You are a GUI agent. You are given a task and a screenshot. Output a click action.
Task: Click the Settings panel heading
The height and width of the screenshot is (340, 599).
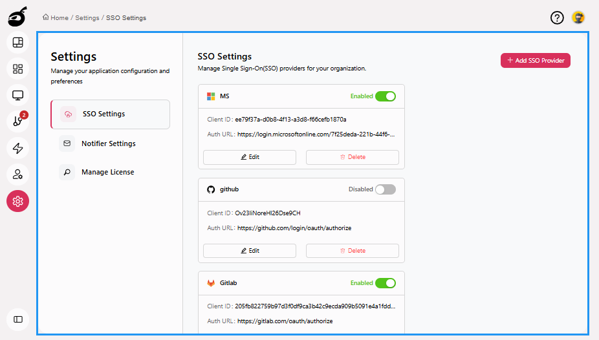(73, 57)
